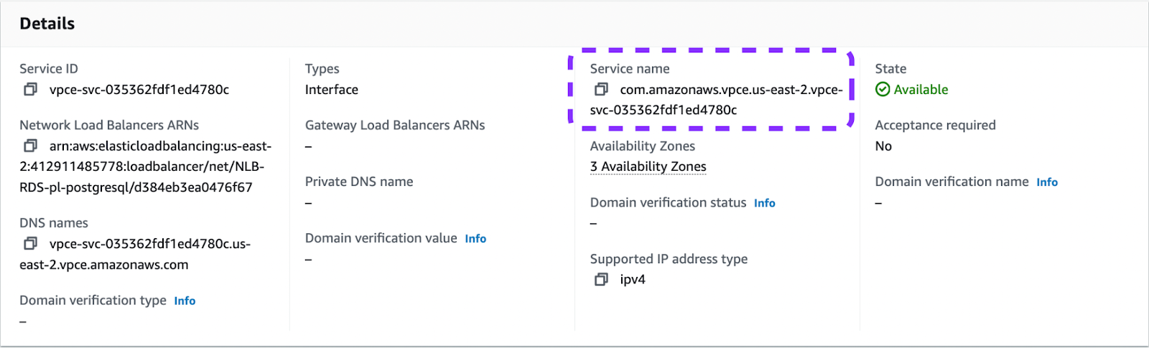The height and width of the screenshot is (348, 1149).
Task: Copy the supported IP address type ipv4
Action: pyautogui.click(x=601, y=280)
